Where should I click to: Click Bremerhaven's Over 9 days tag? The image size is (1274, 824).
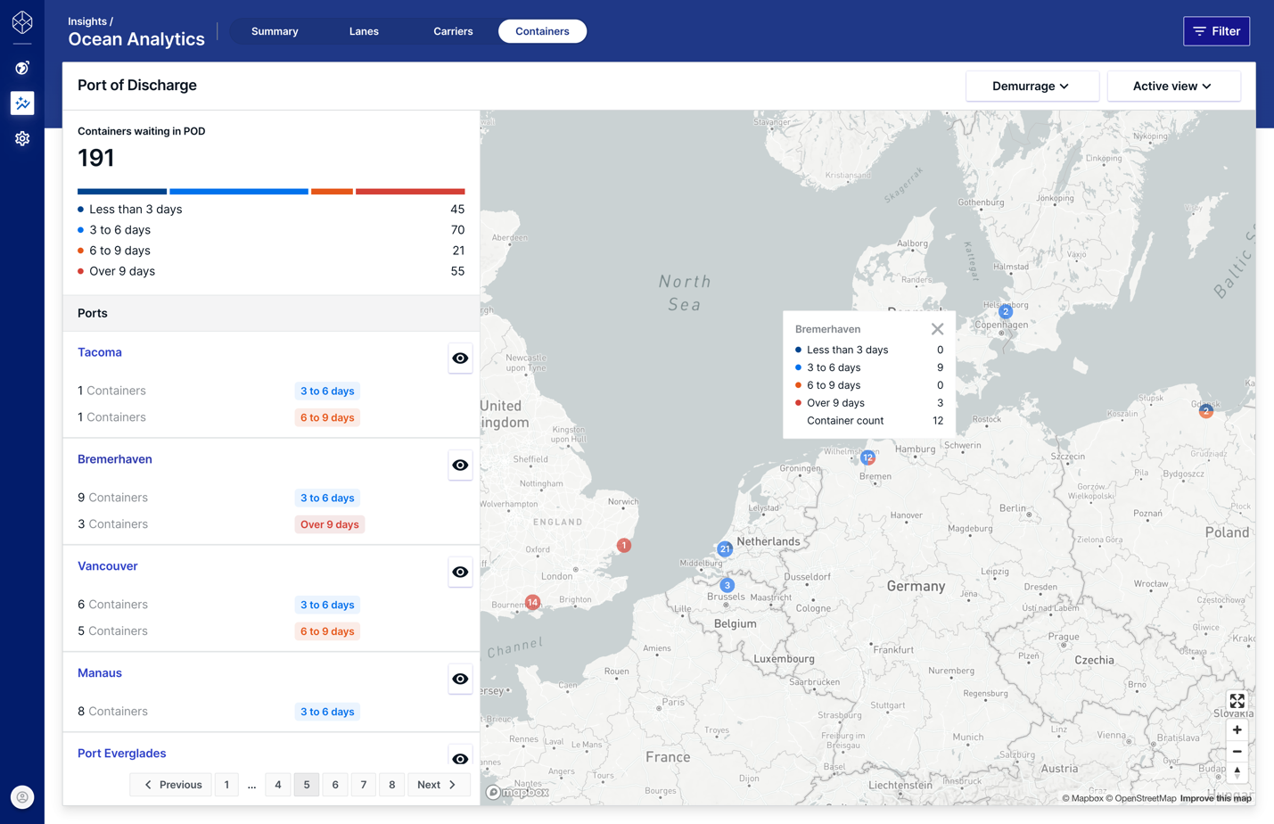click(330, 524)
